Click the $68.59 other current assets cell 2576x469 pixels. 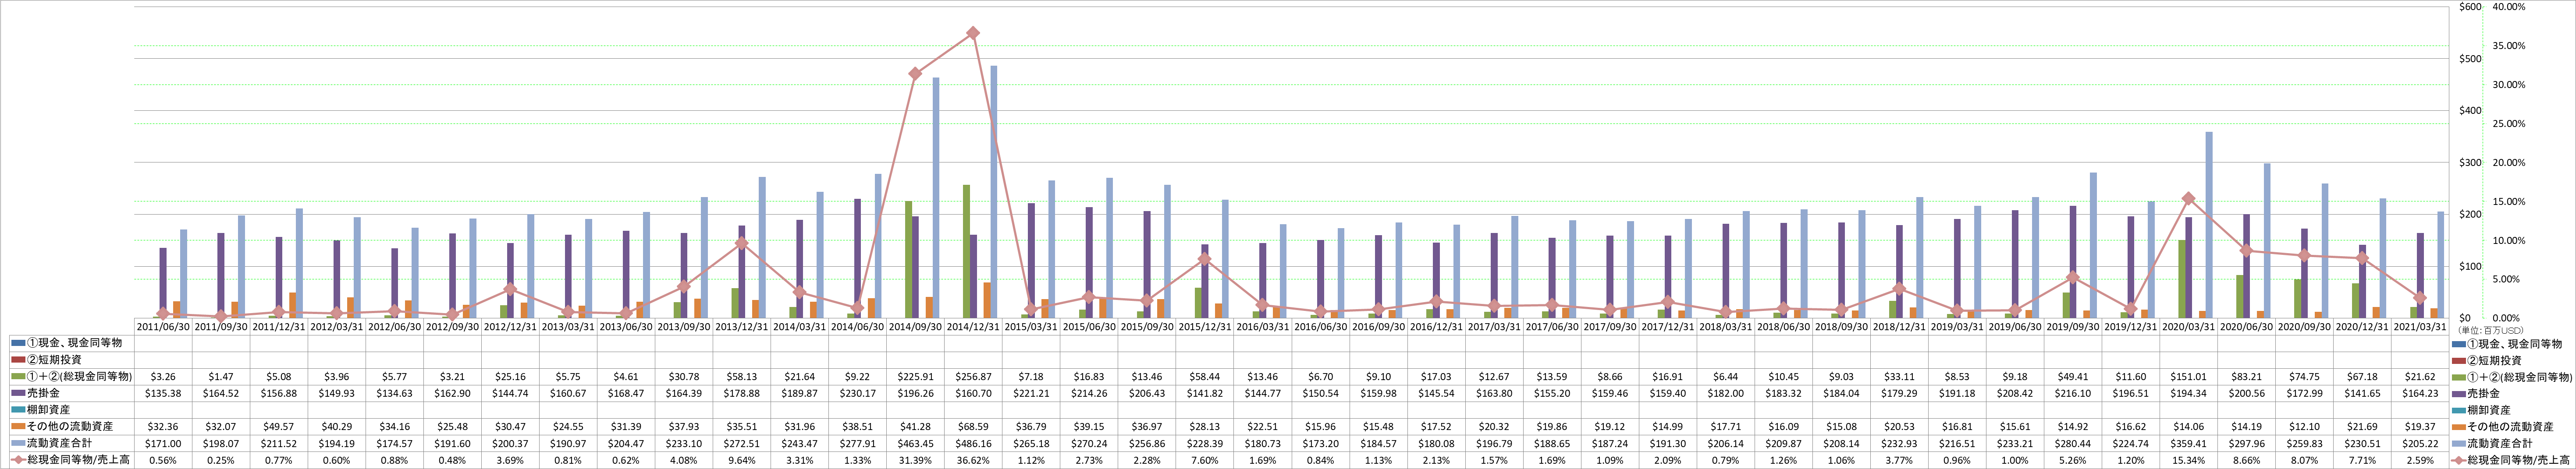pos(974,426)
